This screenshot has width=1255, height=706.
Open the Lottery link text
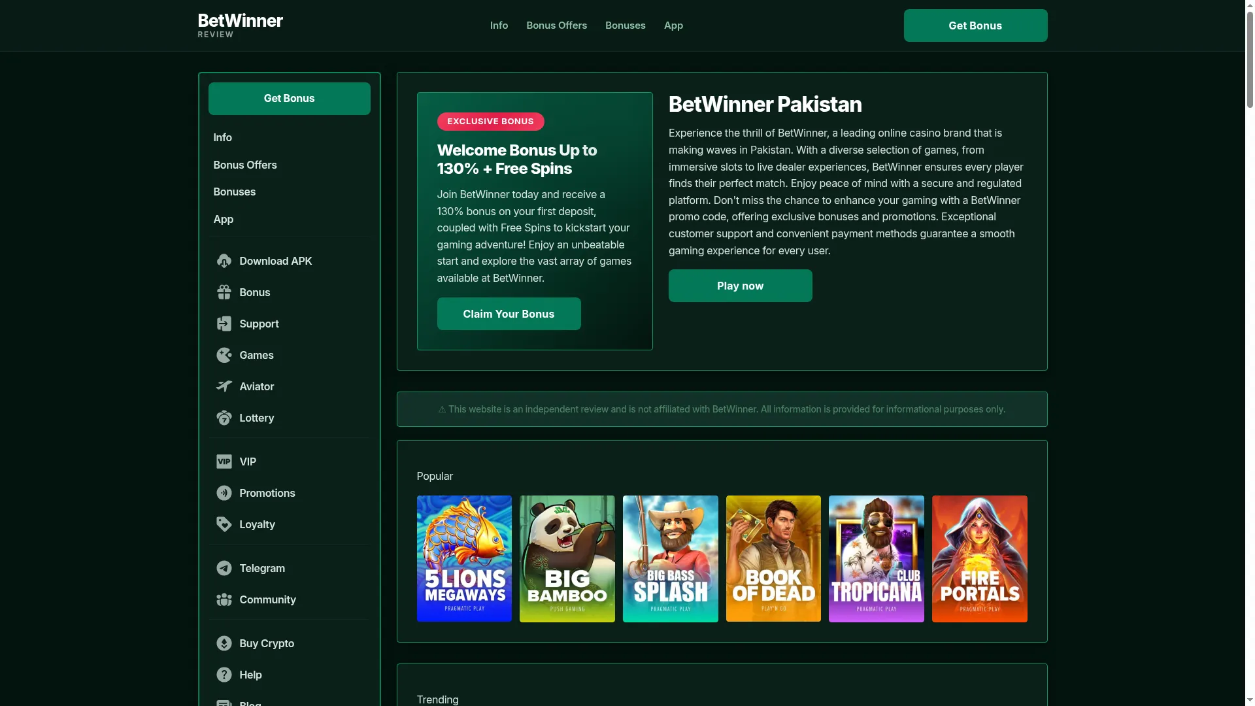pos(256,418)
